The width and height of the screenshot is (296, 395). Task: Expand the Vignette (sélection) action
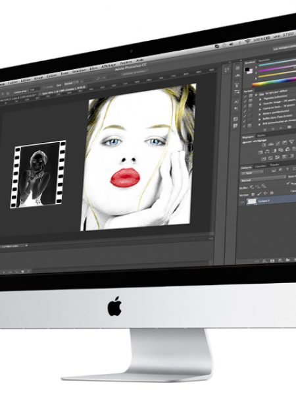(260, 99)
